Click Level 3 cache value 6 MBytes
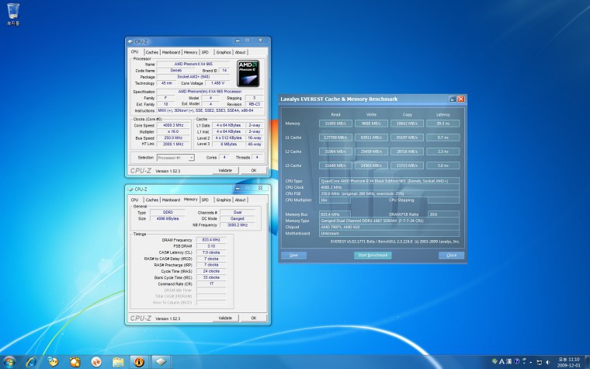 [x=229, y=144]
